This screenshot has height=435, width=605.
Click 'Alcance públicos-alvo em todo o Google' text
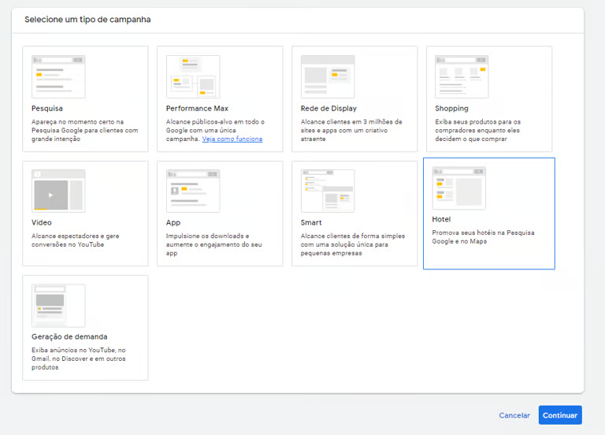215,131
